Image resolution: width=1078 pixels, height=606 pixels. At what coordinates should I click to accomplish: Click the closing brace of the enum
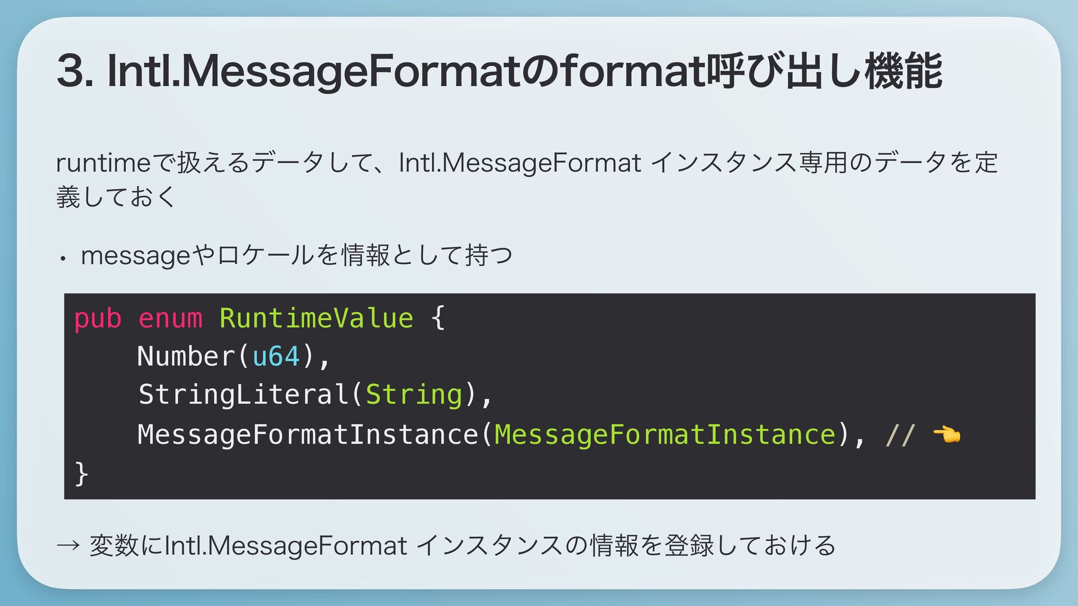click(81, 473)
